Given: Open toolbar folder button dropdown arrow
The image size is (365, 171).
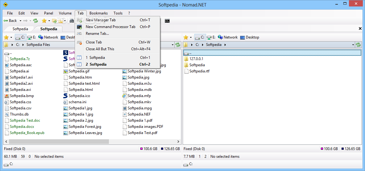Looking at the screenshot, I should 65,21.
